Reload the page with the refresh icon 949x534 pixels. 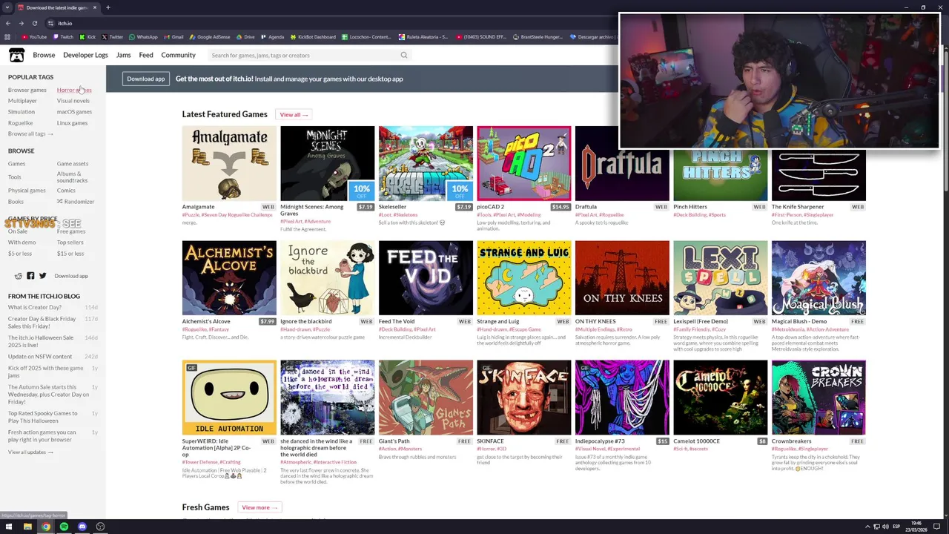[x=34, y=23]
